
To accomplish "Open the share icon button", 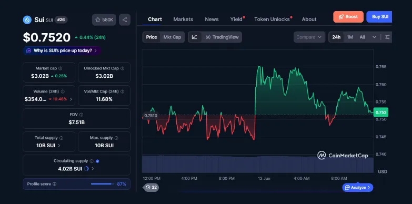I will coord(125,19).
